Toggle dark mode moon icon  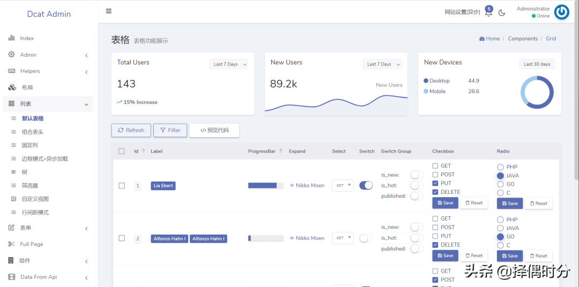point(502,13)
